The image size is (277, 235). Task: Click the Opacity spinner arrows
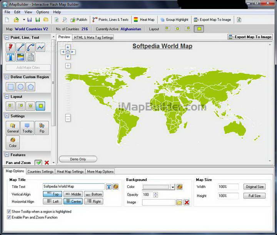click(x=156, y=194)
